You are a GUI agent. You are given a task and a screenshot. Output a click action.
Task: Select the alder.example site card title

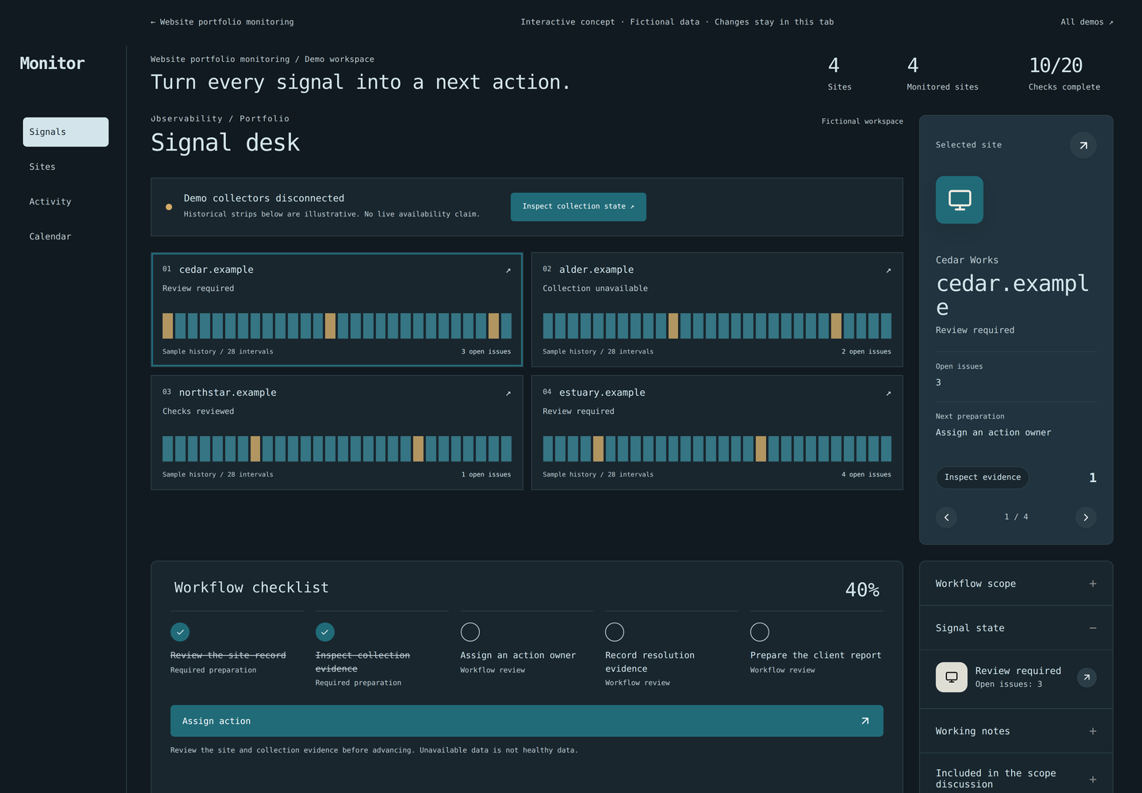click(x=596, y=270)
